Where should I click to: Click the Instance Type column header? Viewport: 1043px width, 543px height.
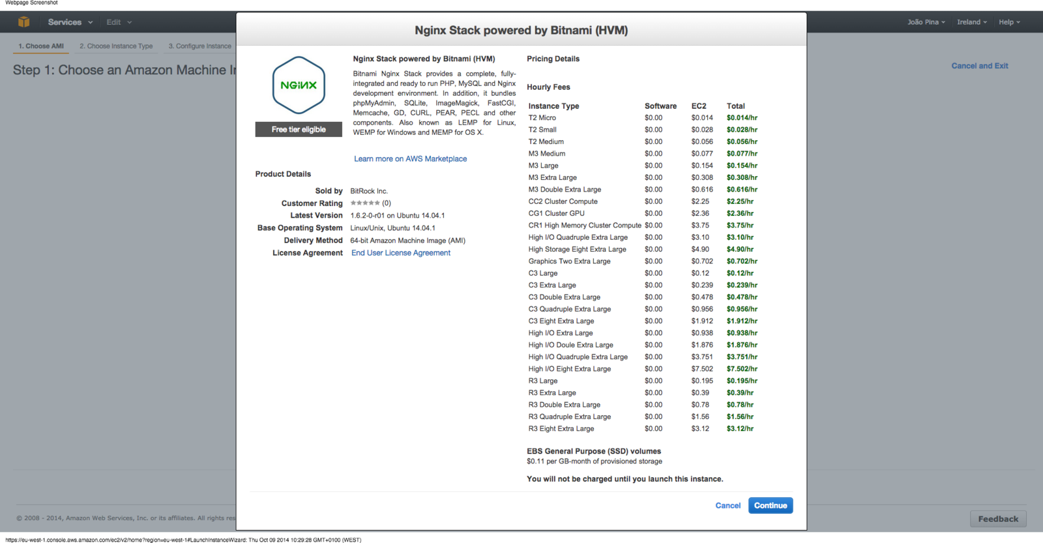[553, 106]
